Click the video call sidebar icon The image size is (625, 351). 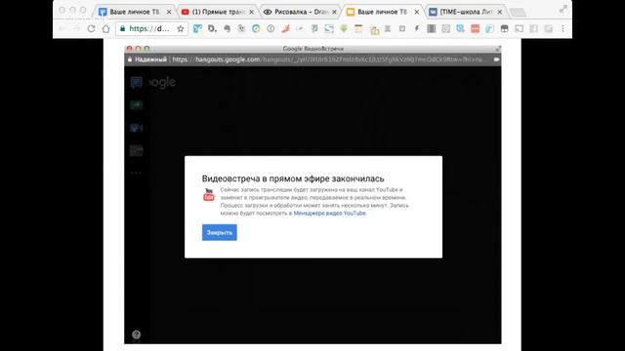pyautogui.click(x=137, y=128)
